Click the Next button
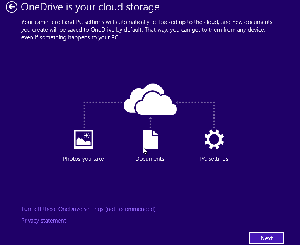 point(267,238)
